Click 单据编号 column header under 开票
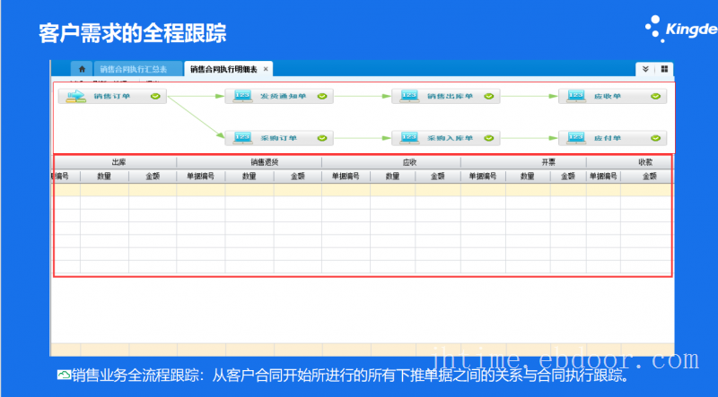718x397 pixels. (483, 176)
